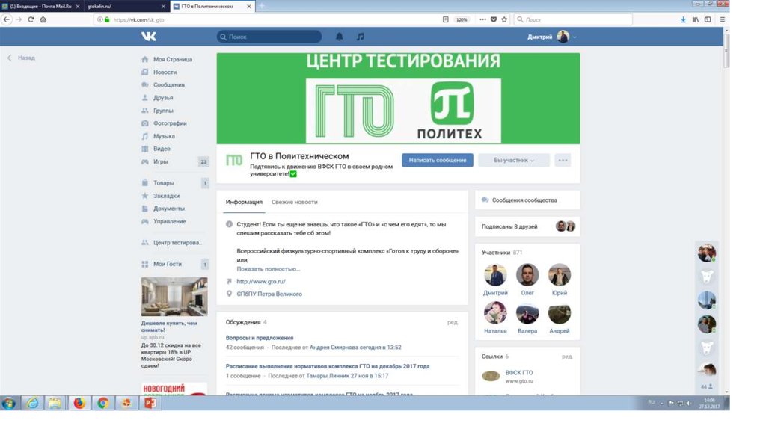766x429 pixels.
Task: Open the ВФСК ГТО link in Ссылки
Action: [519, 372]
